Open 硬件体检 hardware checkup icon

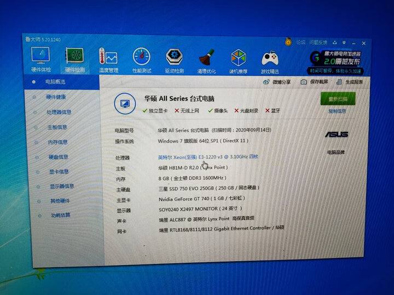[40, 60]
